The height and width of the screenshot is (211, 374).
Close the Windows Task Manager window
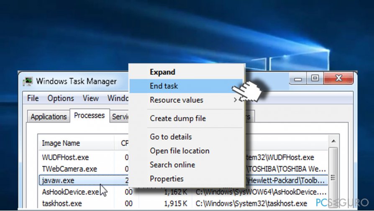click(x=338, y=78)
